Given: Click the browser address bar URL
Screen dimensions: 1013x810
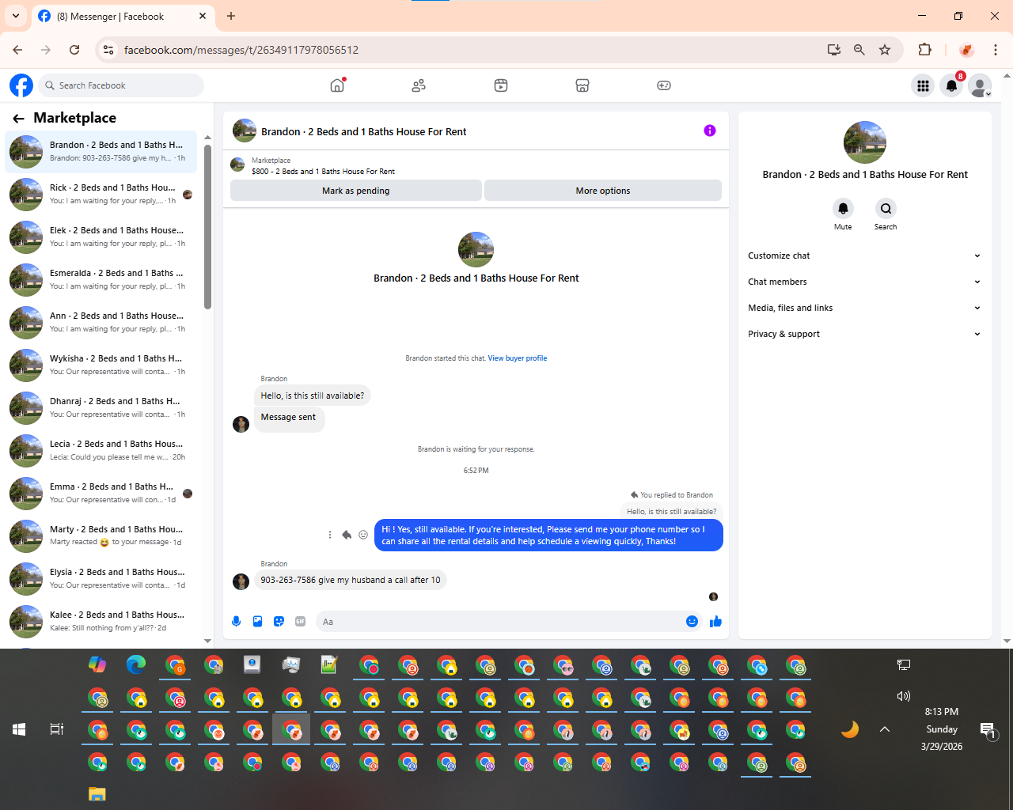Looking at the screenshot, I should (241, 50).
